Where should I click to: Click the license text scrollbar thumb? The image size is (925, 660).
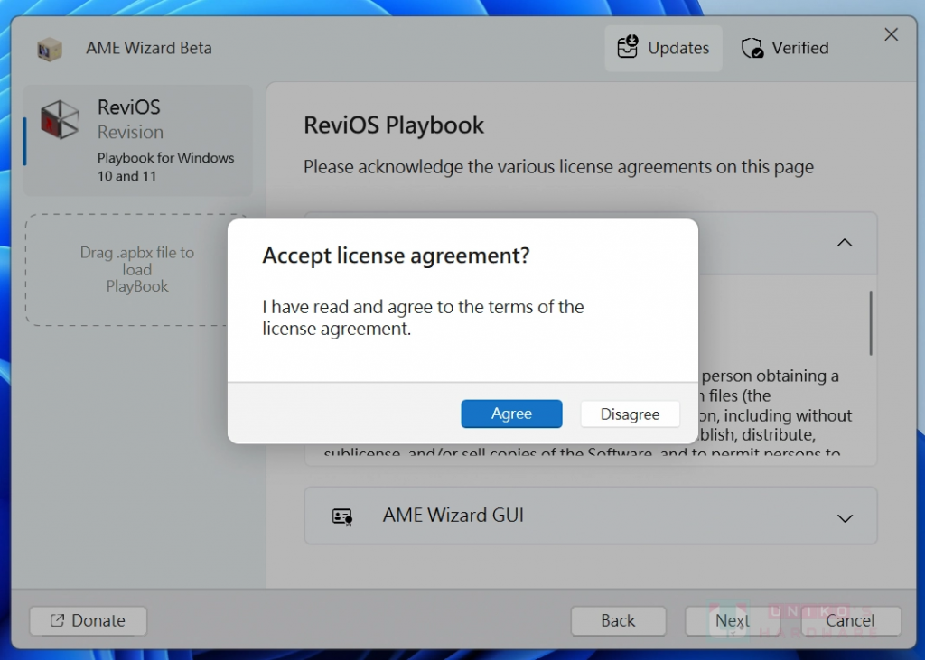click(871, 322)
